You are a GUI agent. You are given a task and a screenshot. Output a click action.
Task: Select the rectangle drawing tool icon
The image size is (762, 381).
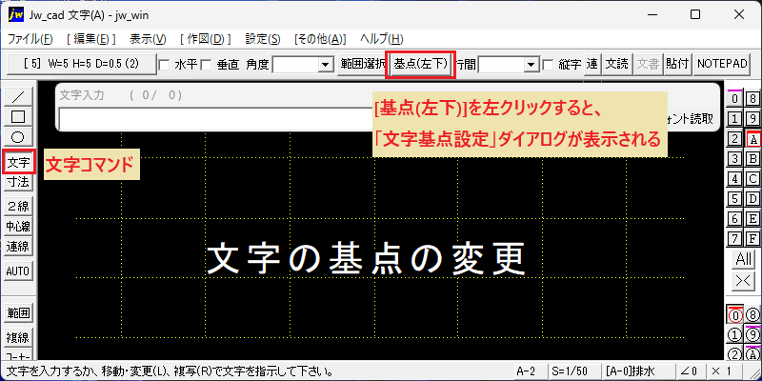point(18,116)
